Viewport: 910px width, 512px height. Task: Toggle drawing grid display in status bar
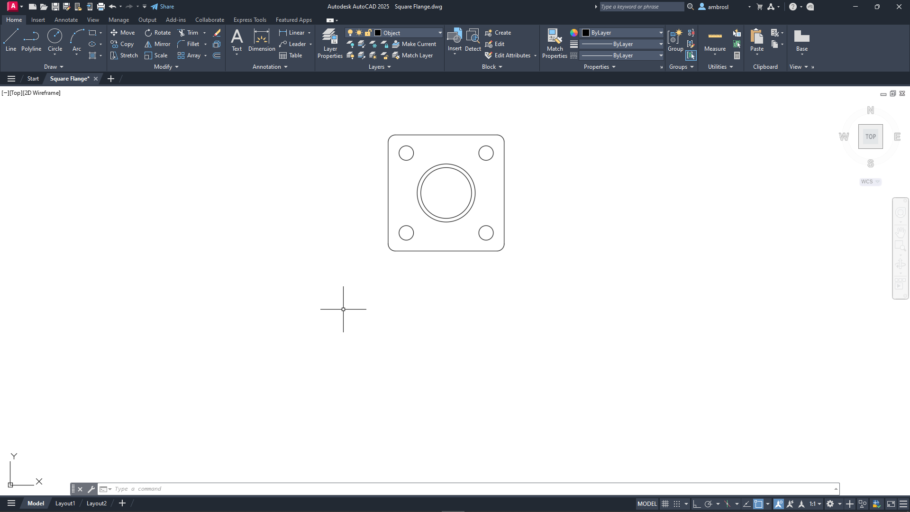665,504
